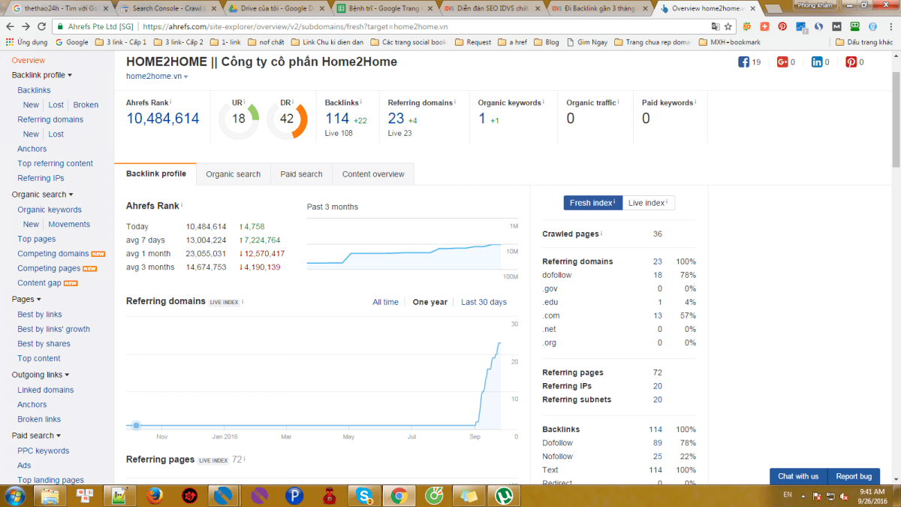Open the SEOquake extension icon
Viewport: 901px width, 507px height.
coord(746,26)
